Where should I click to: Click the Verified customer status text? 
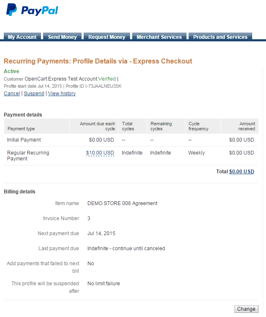pyautogui.click(x=107, y=79)
